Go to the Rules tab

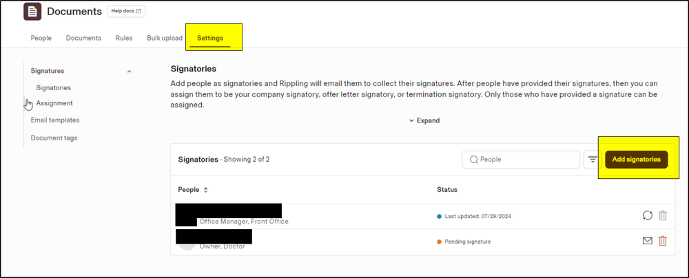point(124,38)
